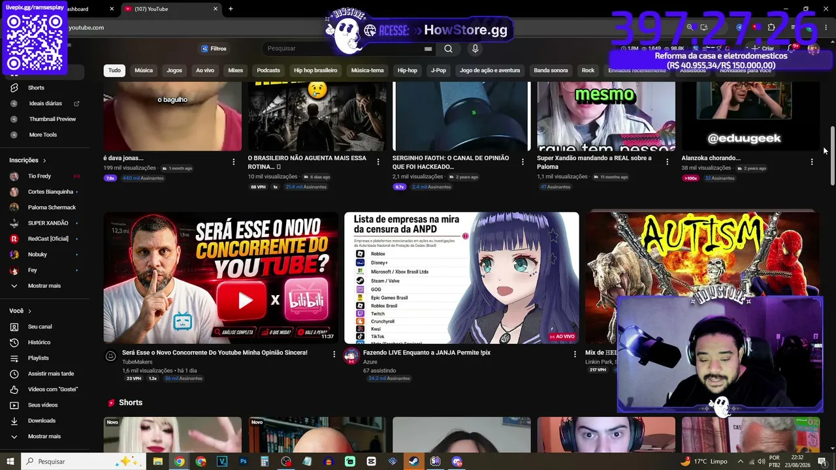Open Fey subscription channel

pyautogui.click(x=32, y=270)
